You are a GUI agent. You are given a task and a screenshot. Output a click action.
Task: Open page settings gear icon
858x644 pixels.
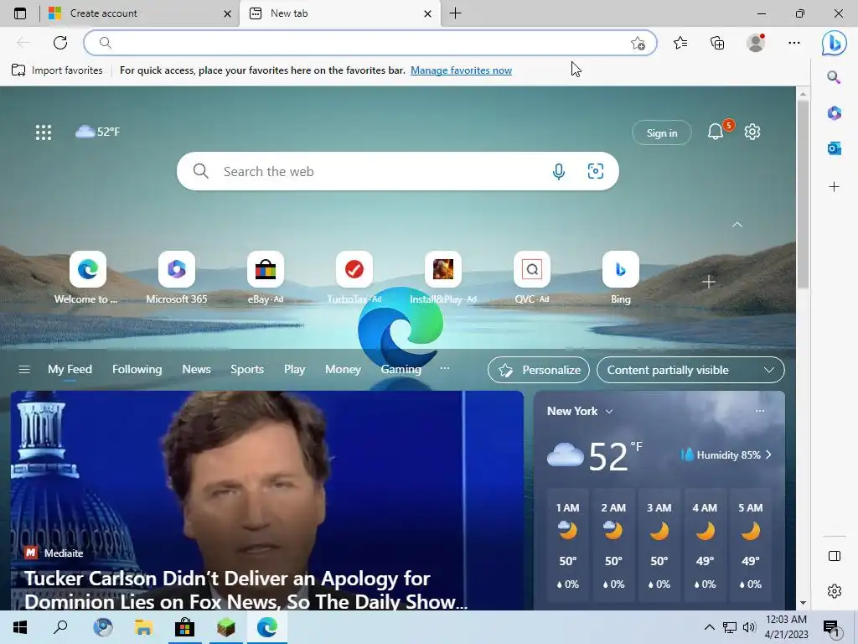[752, 132]
